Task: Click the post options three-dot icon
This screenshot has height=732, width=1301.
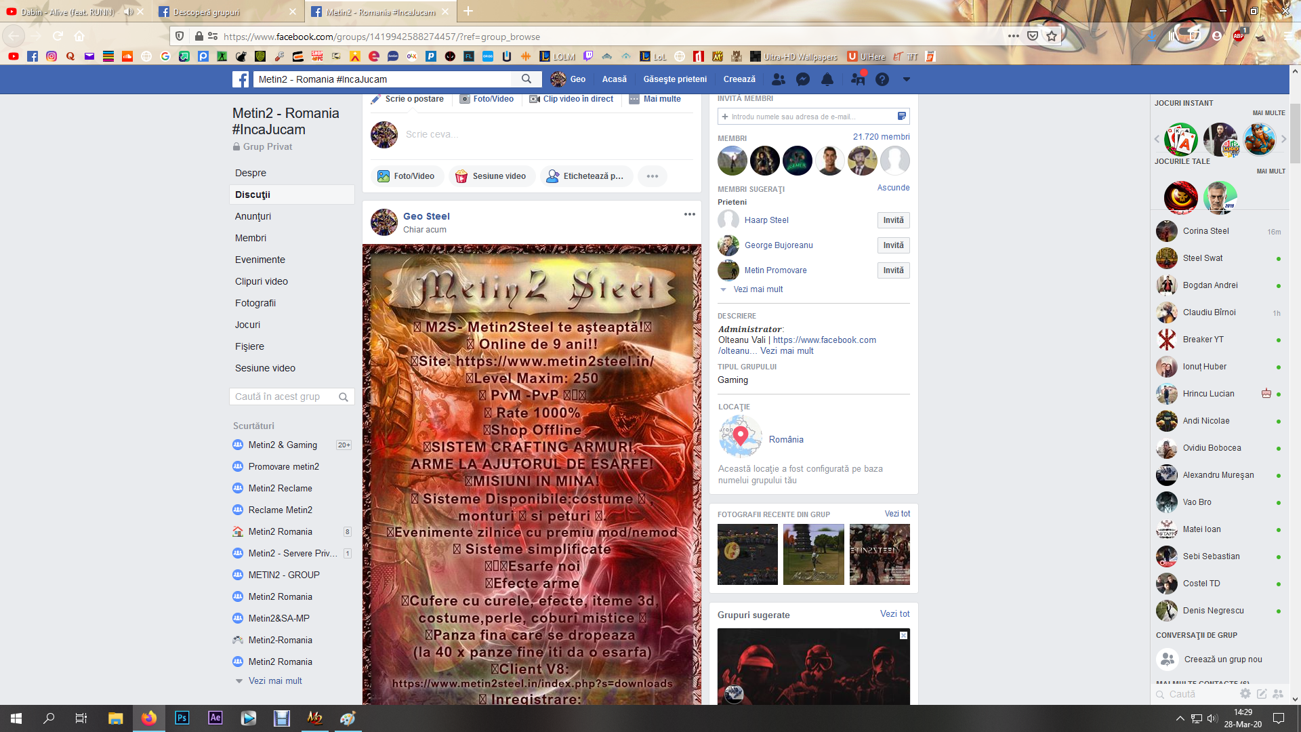Action: point(689,214)
